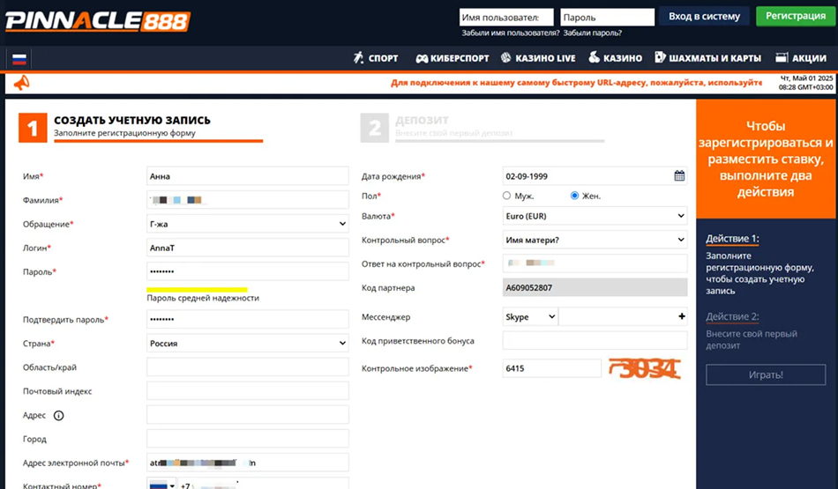Select the Муж. gender radio button
This screenshot has height=489, width=838.
pyautogui.click(x=506, y=196)
